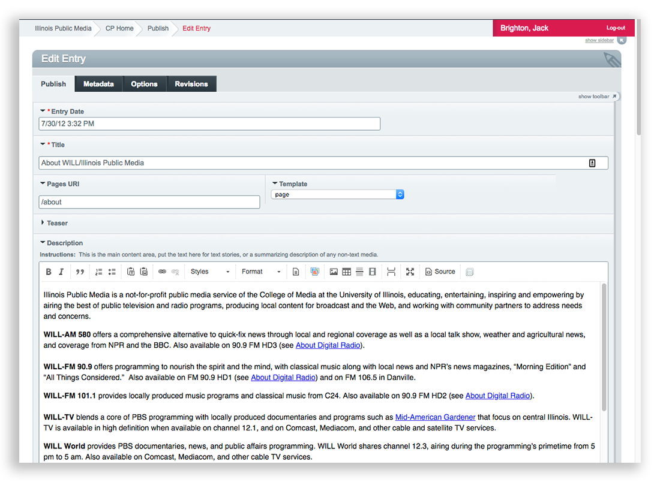The image size is (660, 482).
Task: Click the show sidebar arrow icon
Action: pyautogui.click(x=622, y=40)
